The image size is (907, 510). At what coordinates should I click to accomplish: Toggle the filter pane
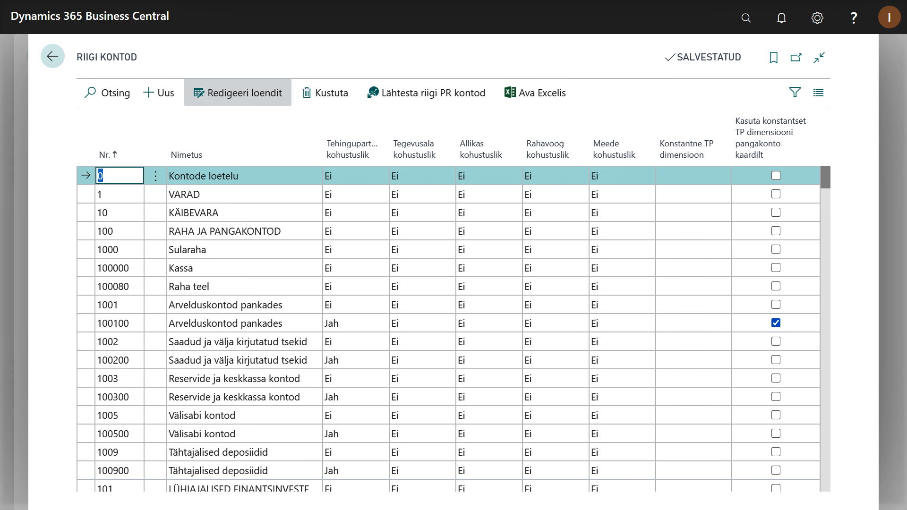[x=795, y=93]
